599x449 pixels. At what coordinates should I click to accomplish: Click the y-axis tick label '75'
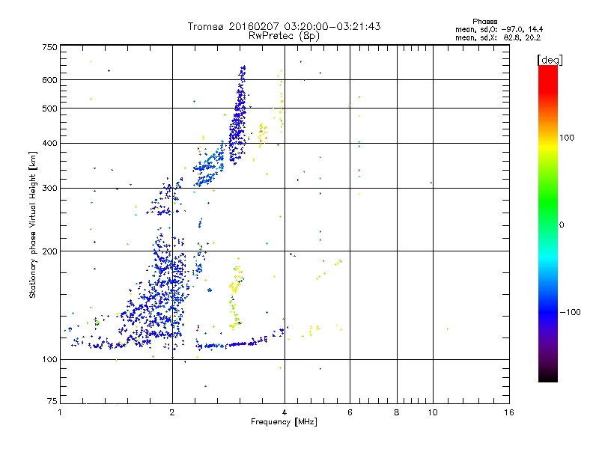(x=52, y=401)
